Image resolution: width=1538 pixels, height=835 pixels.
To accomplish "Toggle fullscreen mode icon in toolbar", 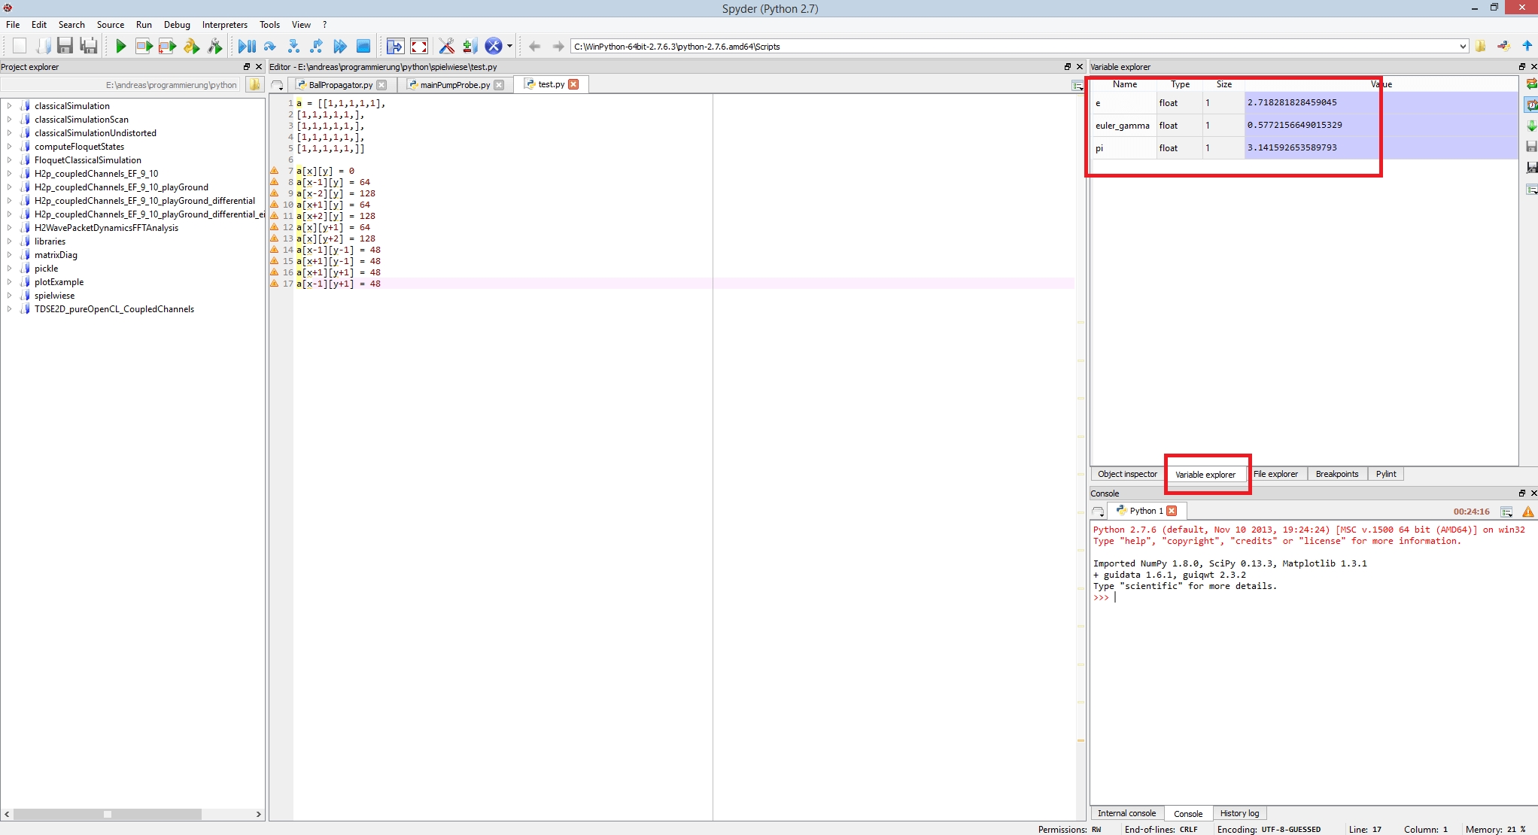I will coord(419,47).
